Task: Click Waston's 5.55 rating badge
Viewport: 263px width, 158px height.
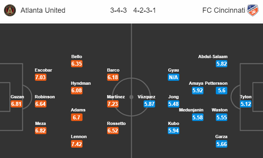Action: point(222,117)
